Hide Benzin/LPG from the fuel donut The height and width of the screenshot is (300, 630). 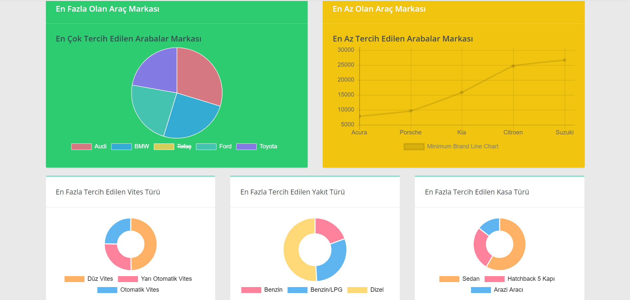pyautogui.click(x=297, y=290)
